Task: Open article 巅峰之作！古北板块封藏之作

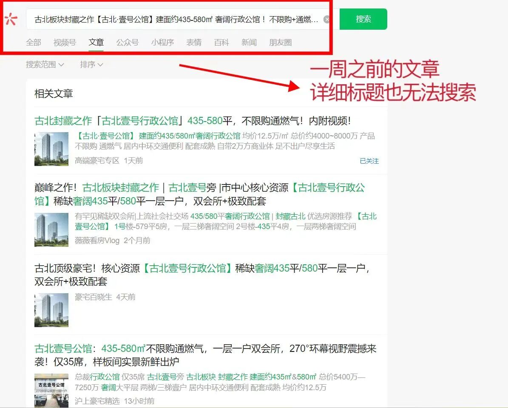Action: [199, 194]
